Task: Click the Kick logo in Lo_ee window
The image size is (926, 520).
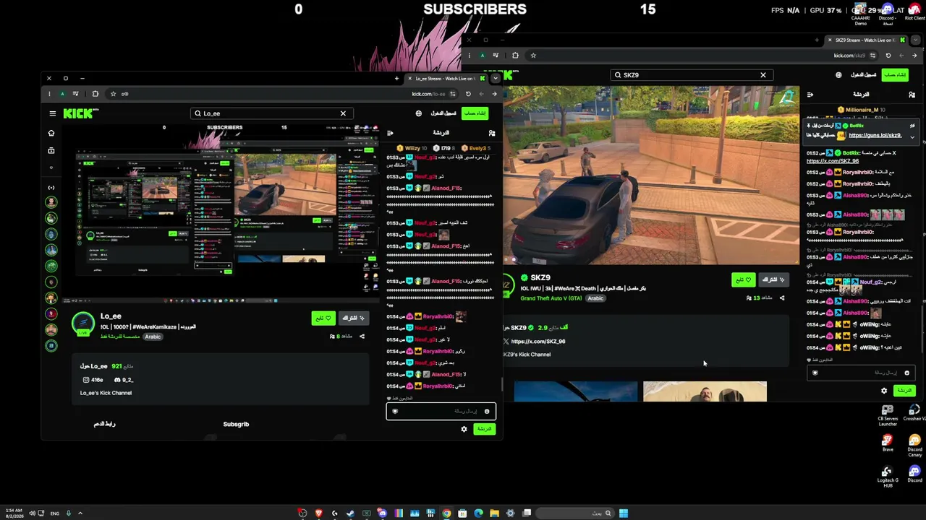Action: pos(80,113)
